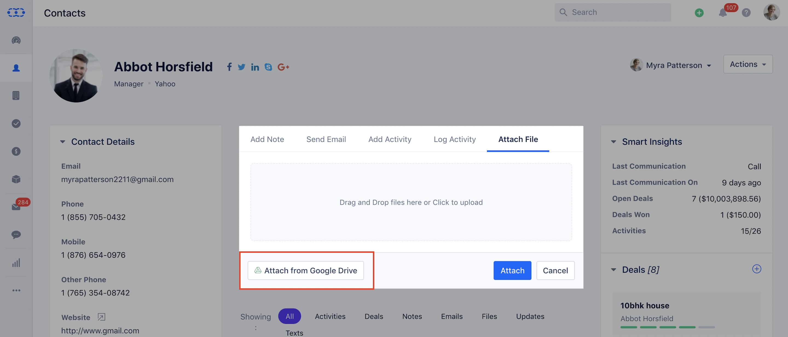Expand the Actions dropdown
Image resolution: width=788 pixels, height=337 pixels.
(x=748, y=64)
